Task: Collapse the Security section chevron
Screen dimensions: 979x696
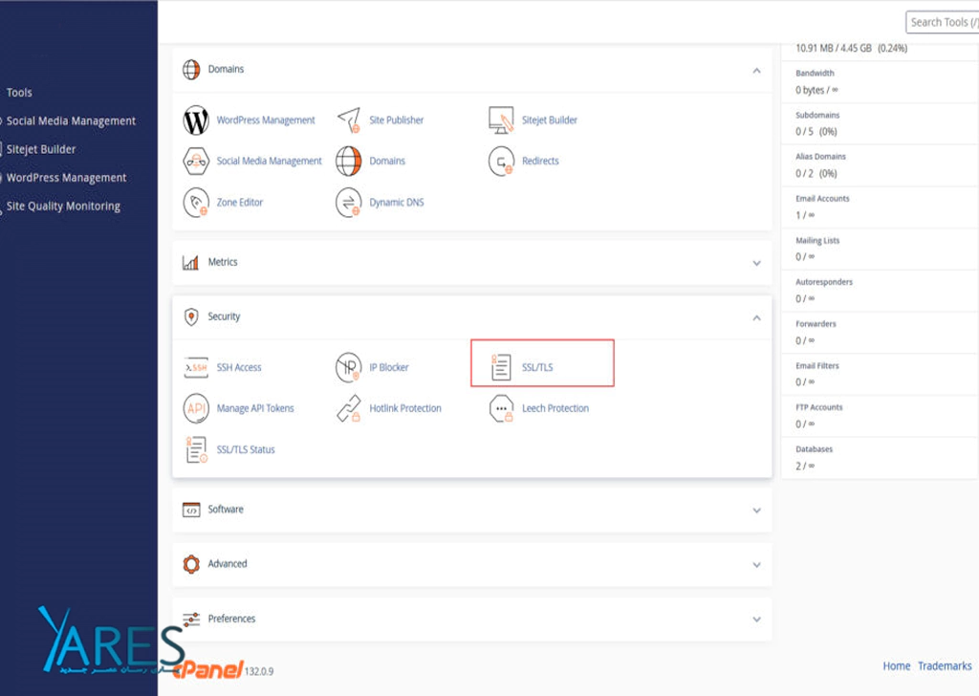Action: point(757,317)
